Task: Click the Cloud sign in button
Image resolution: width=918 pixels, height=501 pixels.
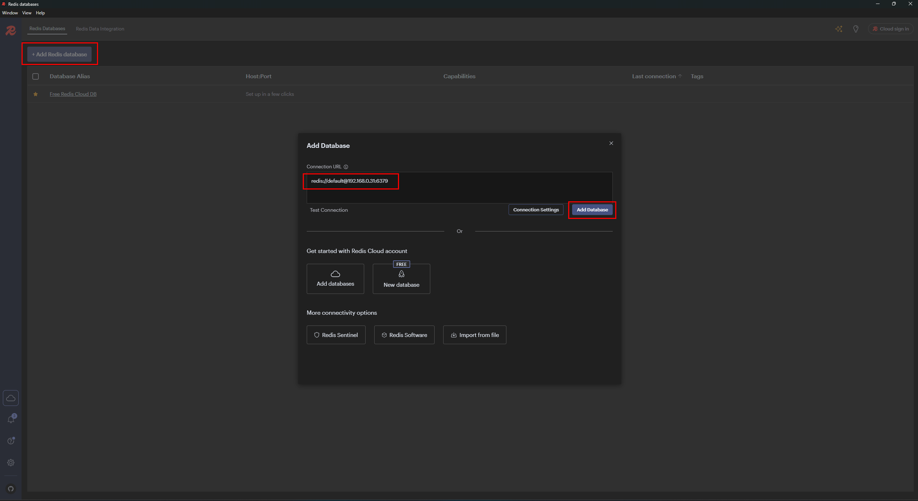Action: 891,29
